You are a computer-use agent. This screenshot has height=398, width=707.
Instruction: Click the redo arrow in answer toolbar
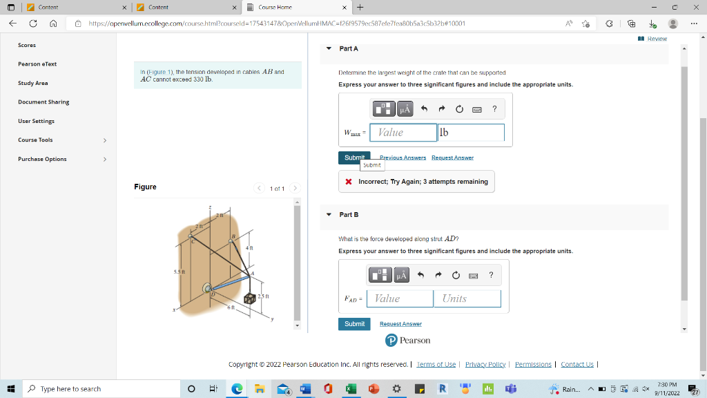pos(442,108)
